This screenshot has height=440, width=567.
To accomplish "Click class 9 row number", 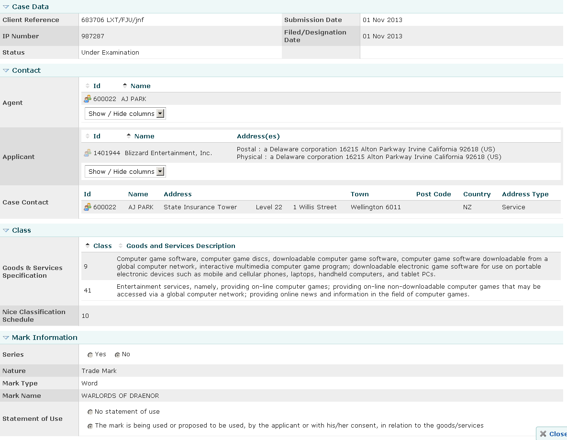I will [86, 266].
